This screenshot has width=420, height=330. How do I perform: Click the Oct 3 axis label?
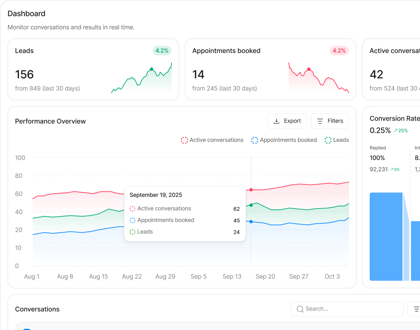332,277
